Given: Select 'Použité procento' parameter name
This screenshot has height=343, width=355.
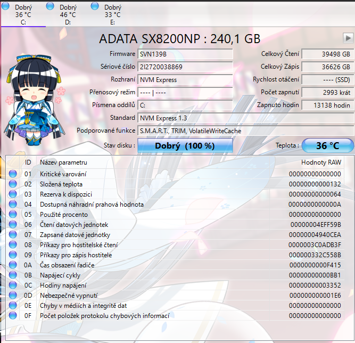Looking at the screenshot, I should point(64,215).
